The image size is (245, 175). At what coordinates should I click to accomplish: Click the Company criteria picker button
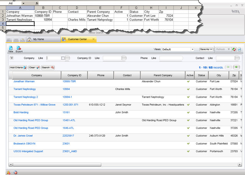tap(67, 58)
